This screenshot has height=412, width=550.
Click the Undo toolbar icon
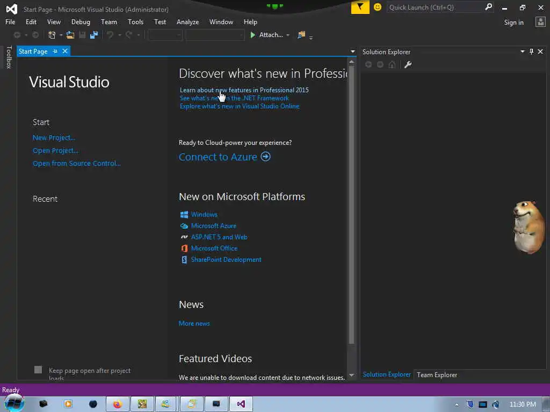click(x=110, y=35)
